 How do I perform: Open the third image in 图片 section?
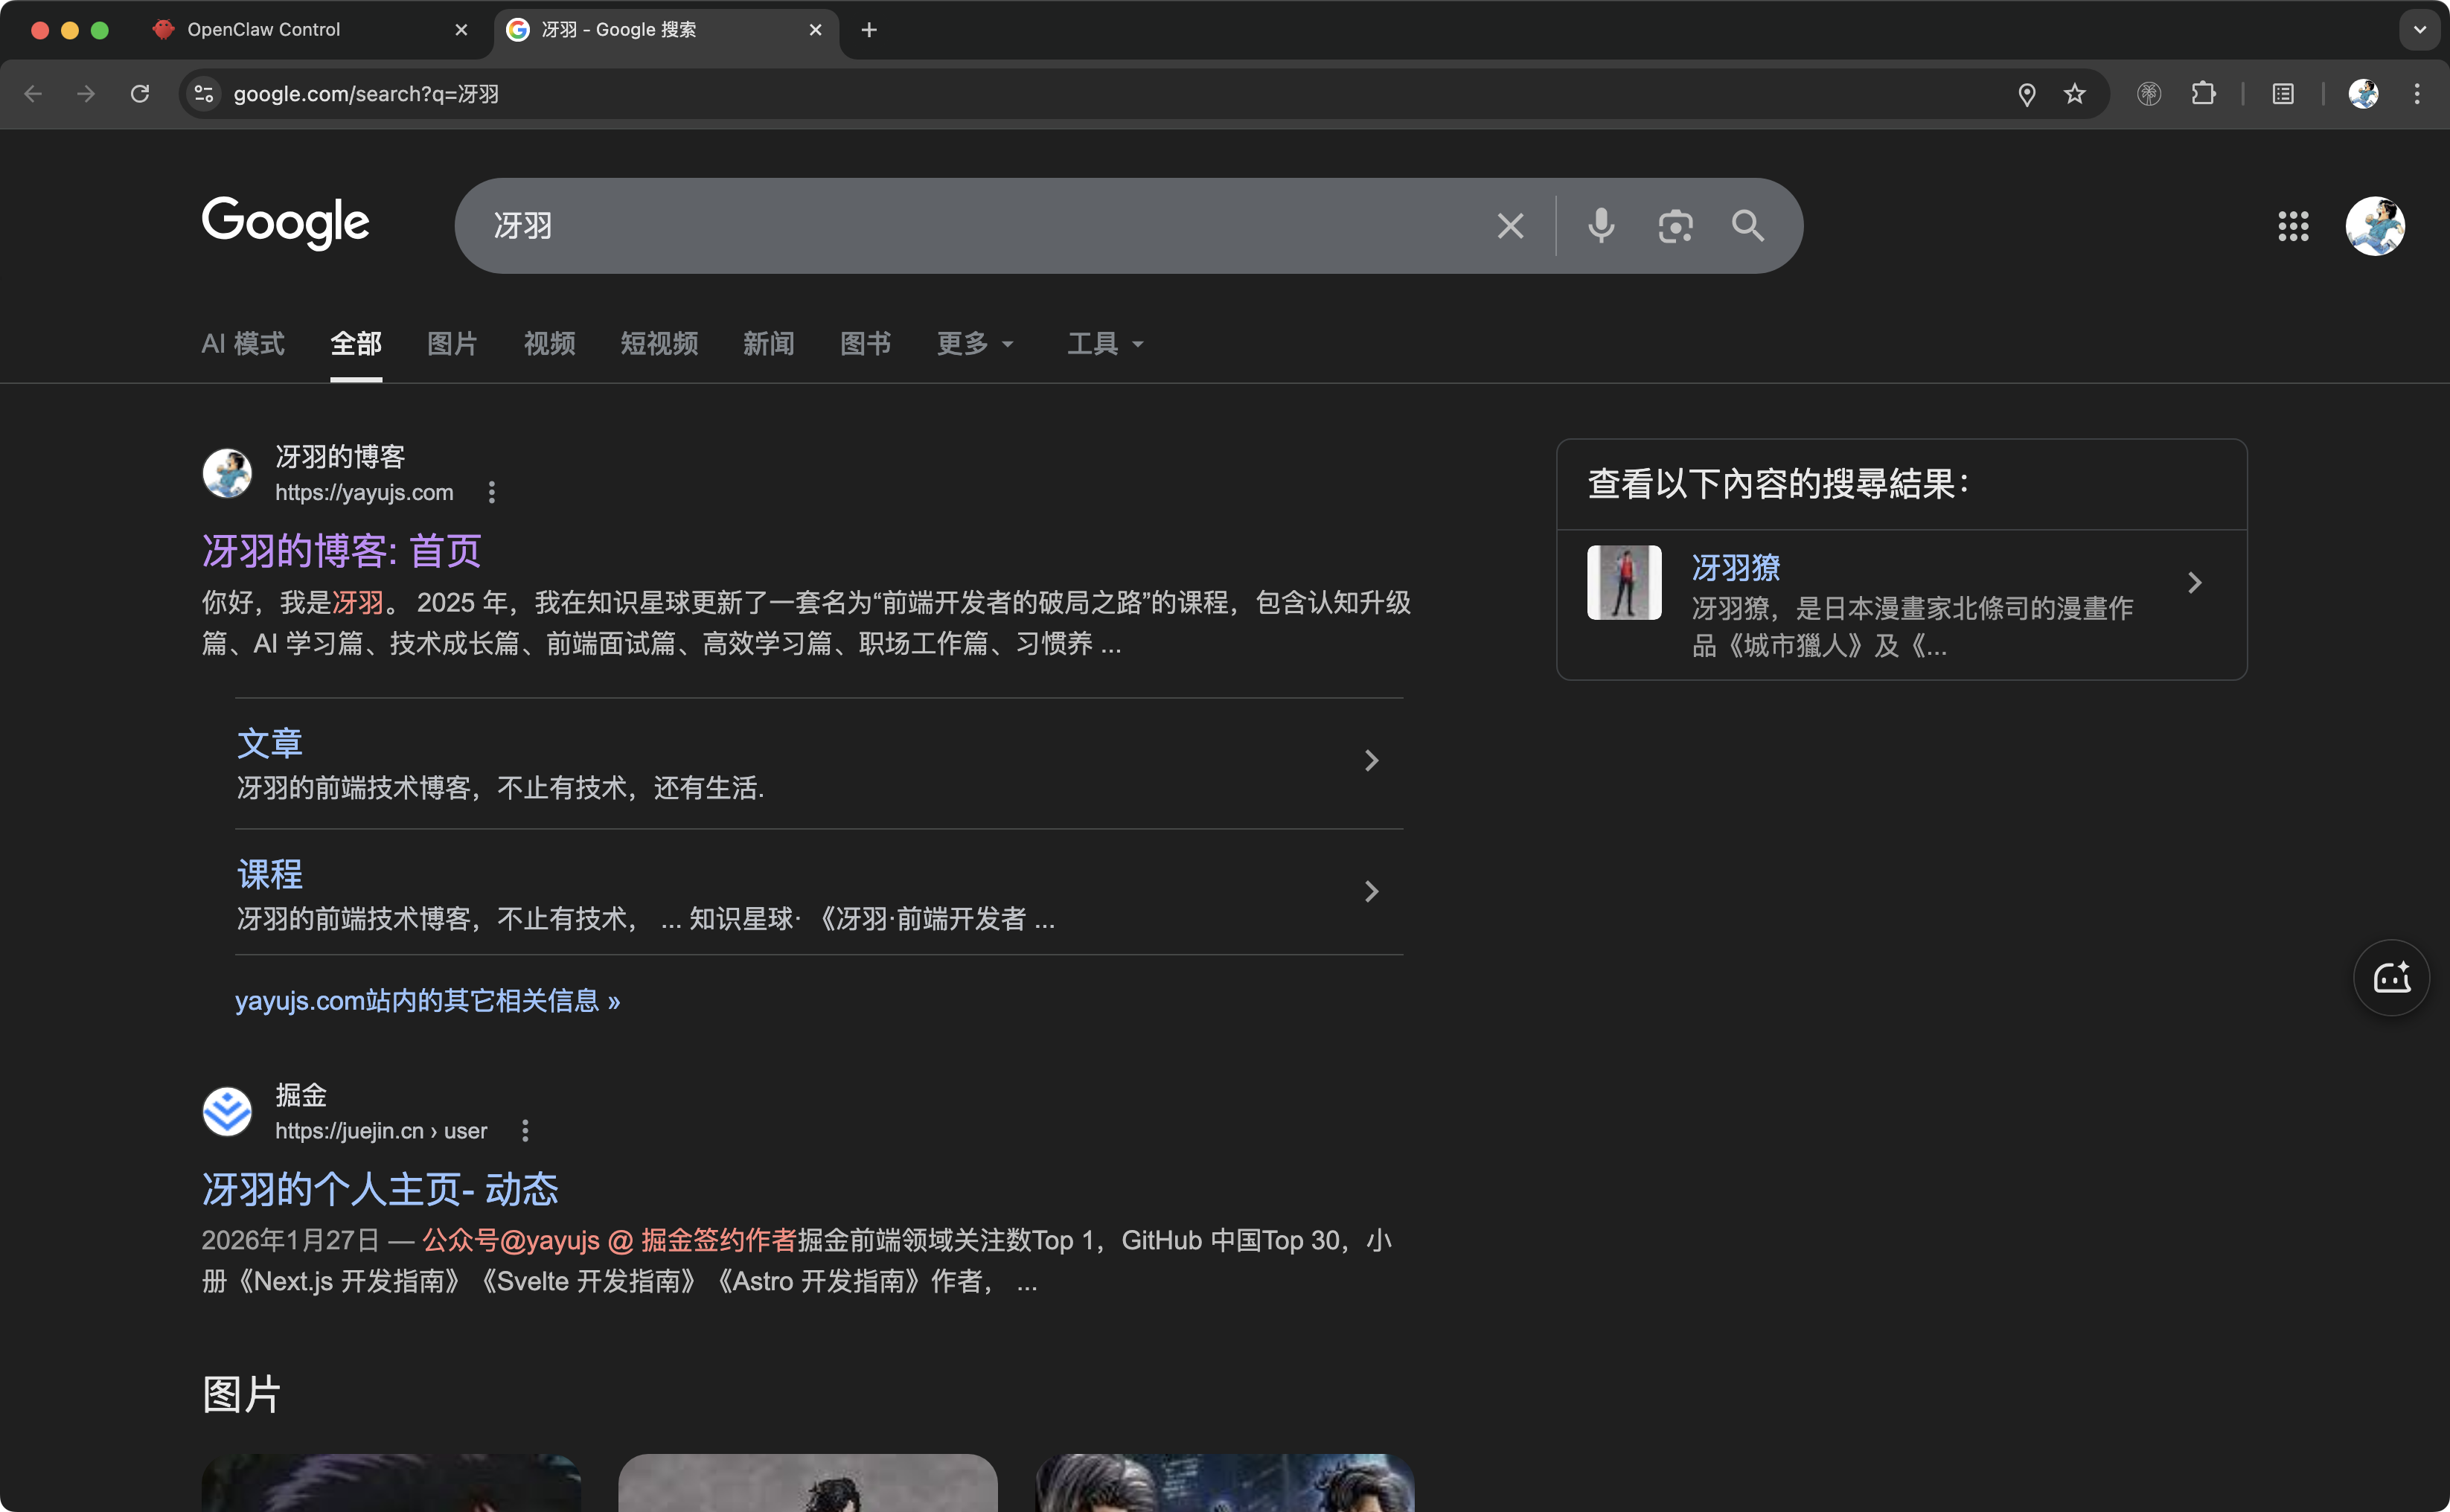coord(1225,1483)
